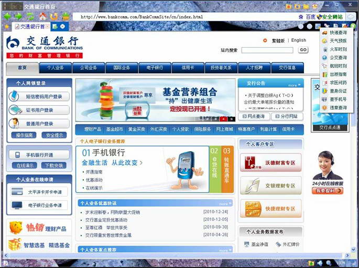Go back with the green back arrow
Viewport: 359px width, 268px height.
click(7, 16)
